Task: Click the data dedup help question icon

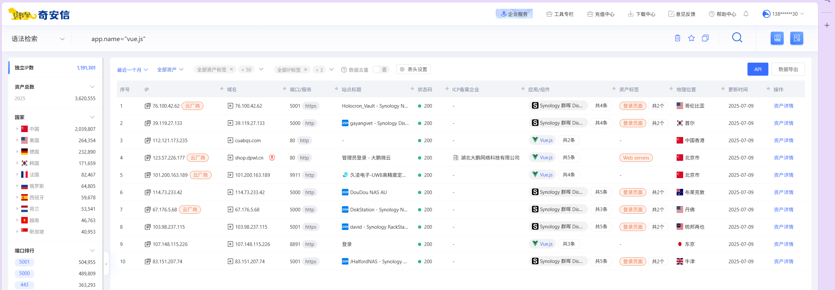Action: [x=344, y=70]
